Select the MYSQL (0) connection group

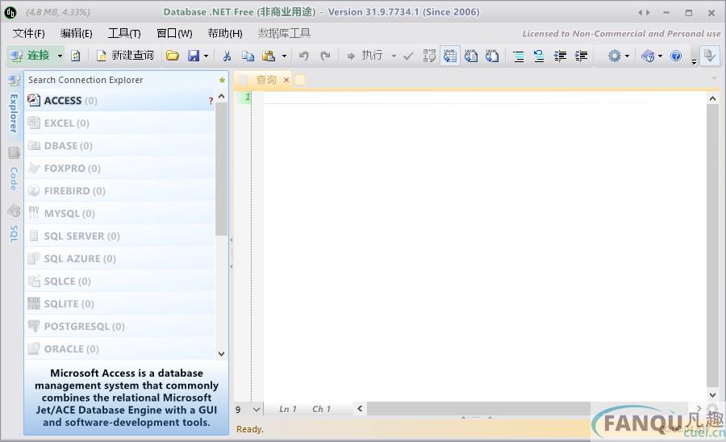[x=120, y=214]
